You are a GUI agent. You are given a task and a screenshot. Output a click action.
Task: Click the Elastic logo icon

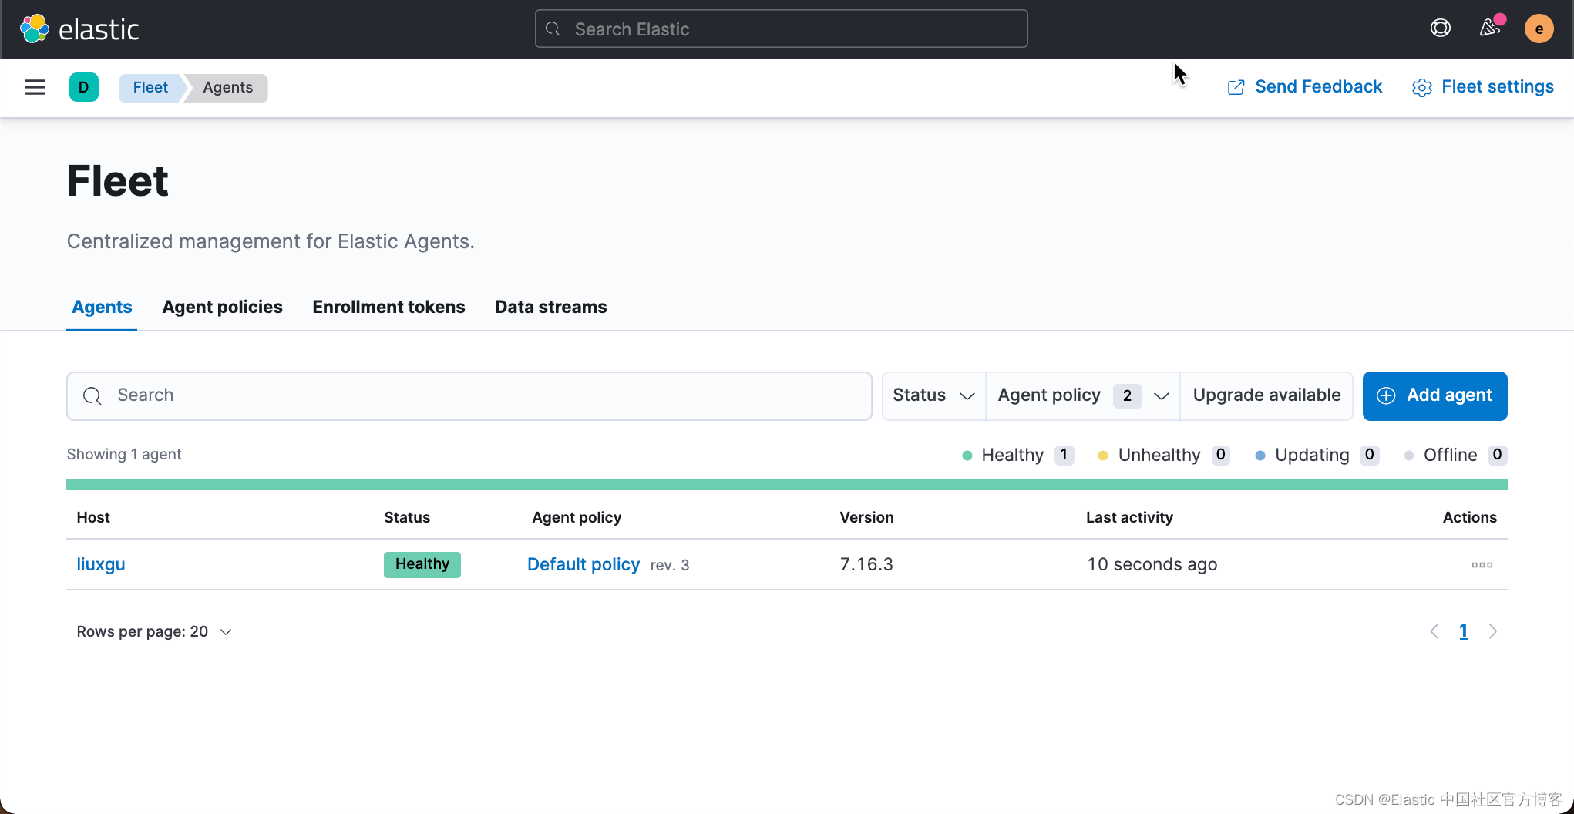click(35, 29)
